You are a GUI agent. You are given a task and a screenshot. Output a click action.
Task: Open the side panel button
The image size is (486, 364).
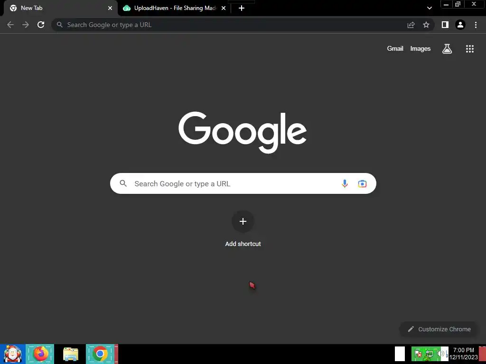tap(445, 25)
